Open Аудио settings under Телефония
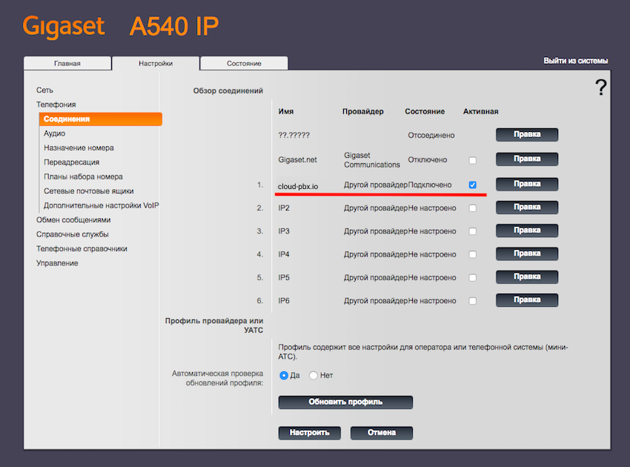630x467 pixels. coord(54,133)
